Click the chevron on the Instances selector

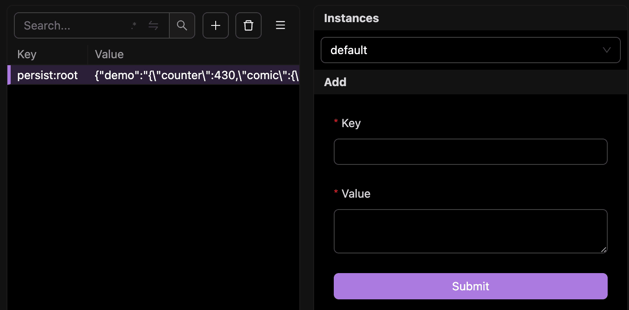pos(607,50)
